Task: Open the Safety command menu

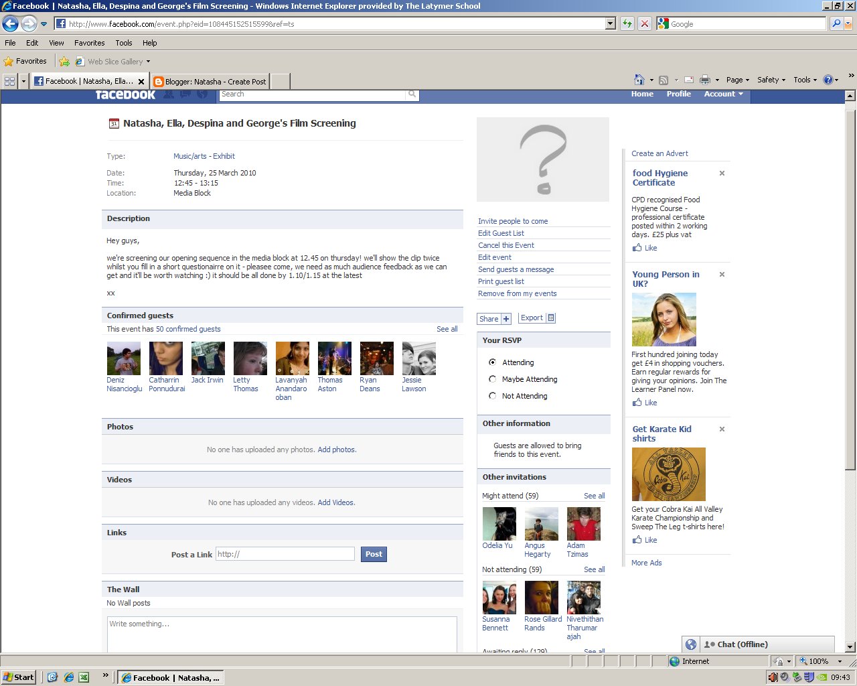Action: tap(771, 80)
